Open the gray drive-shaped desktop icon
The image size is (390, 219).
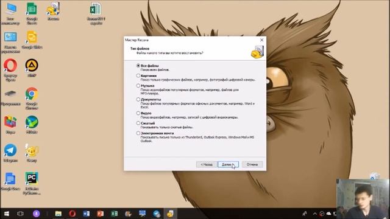[x=10, y=98]
